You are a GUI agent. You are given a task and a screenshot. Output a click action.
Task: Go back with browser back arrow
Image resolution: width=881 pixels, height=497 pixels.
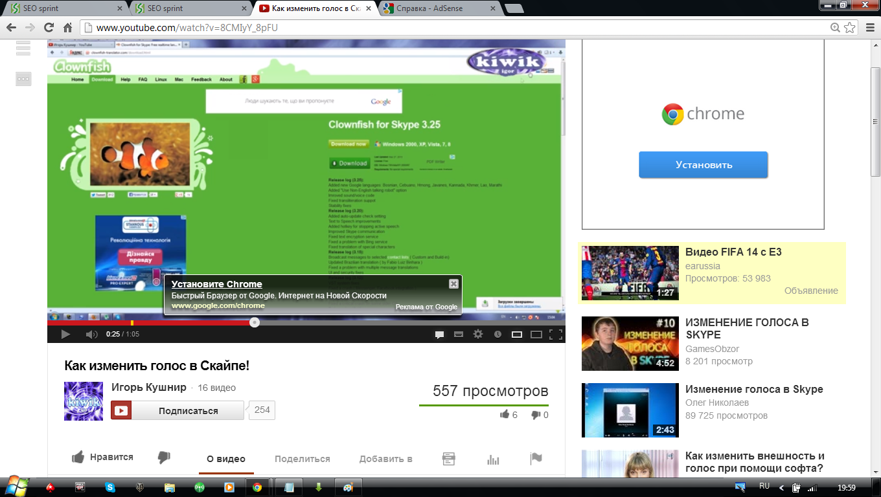(x=11, y=28)
